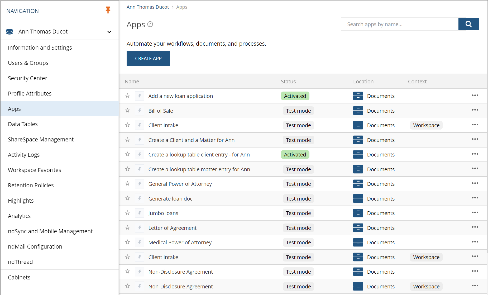Viewport: 488px width, 295px height.
Task: Click the database icon next to Ann Thomas Ducot
Action: pyautogui.click(x=9, y=31)
